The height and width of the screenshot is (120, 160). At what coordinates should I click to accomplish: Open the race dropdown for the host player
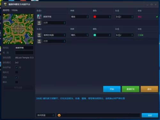coord(80,17)
